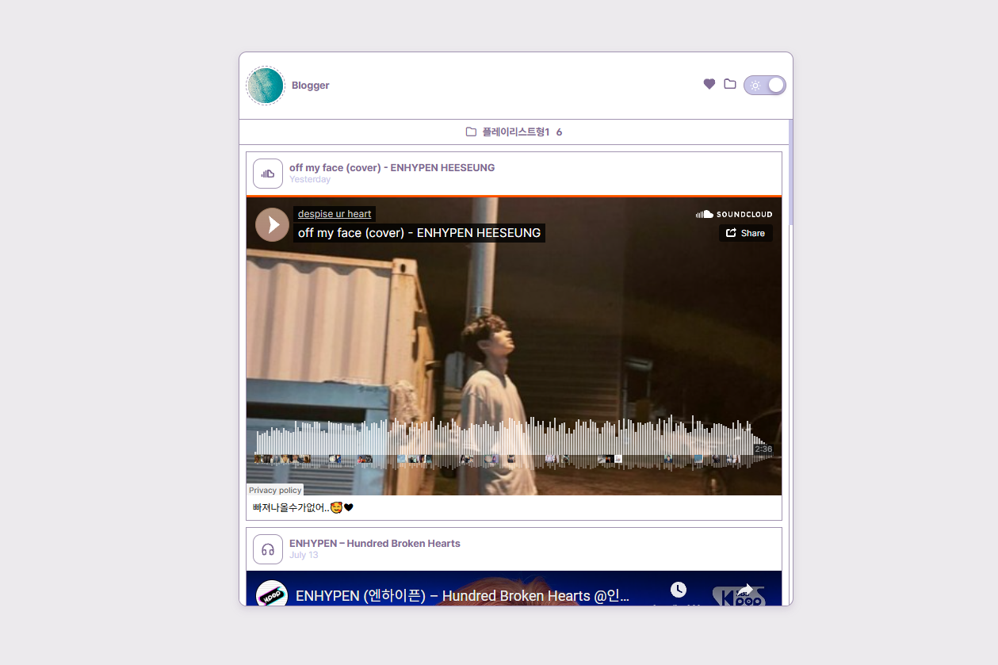The width and height of the screenshot is (998, 665).
Task: Play the SoundCloud track
Action: pyautogui.click(x=272, y=224)
